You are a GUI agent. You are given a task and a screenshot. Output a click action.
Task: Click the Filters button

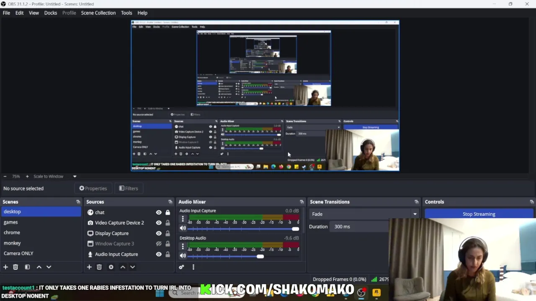(x=129, y=189)
